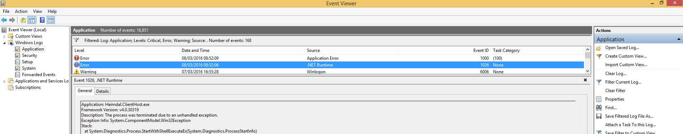The height and width of the screenshot is (134, 683).
Task: Click the Security log icon
Action: [x=17, y=55]
